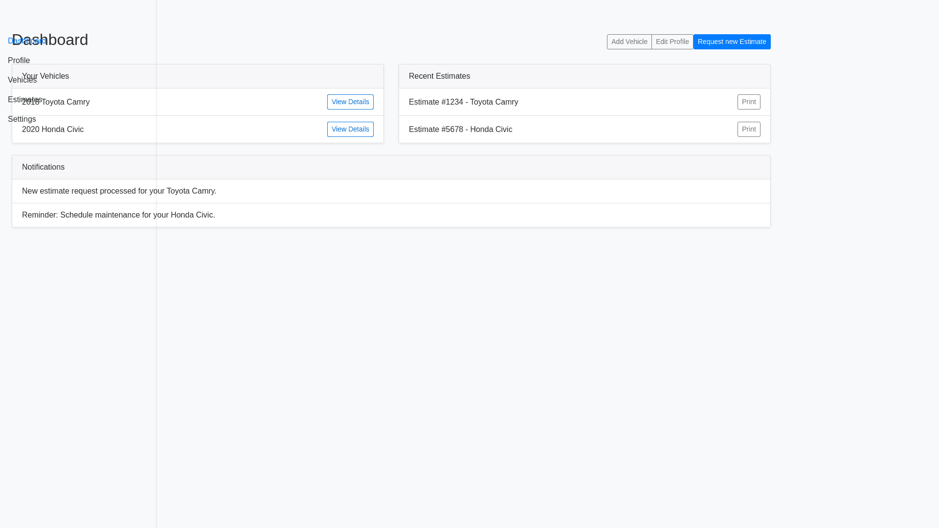Click the Add Vehicle button
The image size is (939, 528).
[629, 42]
